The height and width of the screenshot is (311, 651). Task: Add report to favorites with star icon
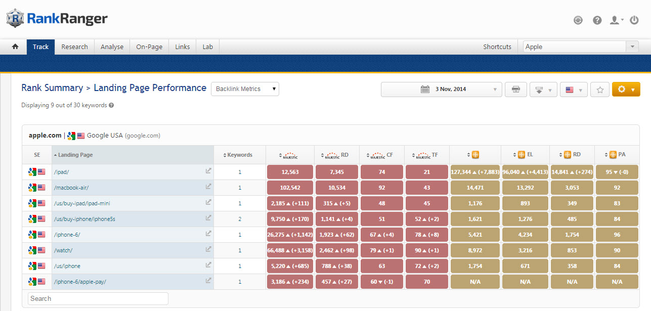600,90
